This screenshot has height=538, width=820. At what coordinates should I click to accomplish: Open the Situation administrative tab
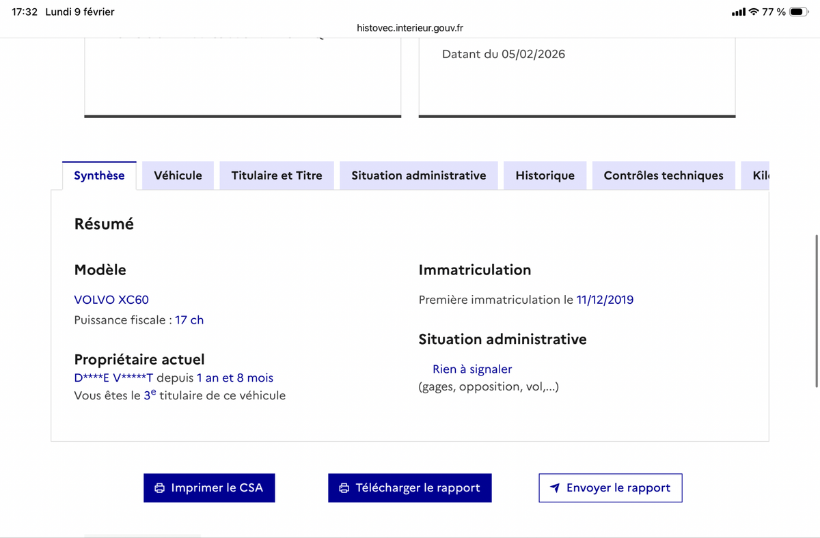[419, 175]
